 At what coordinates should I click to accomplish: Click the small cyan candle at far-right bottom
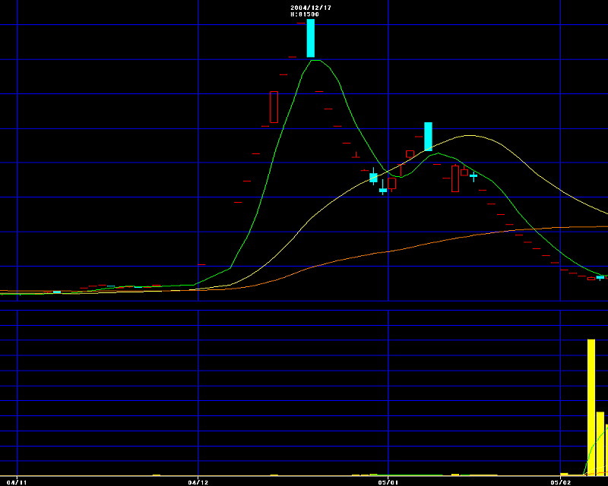tap(600, 277)
